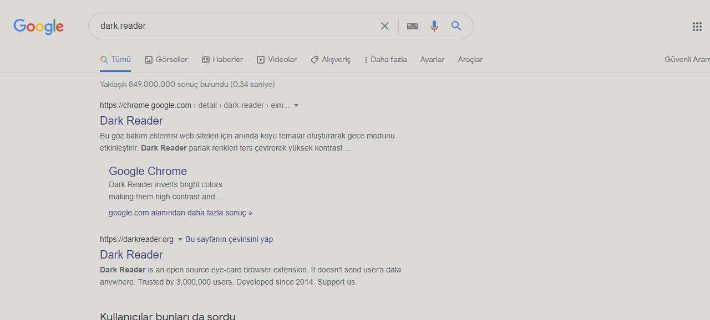This screenshot has height=320, width=710.
Task: Switch to the Görseller tab
Action: (x=166, y=60)
